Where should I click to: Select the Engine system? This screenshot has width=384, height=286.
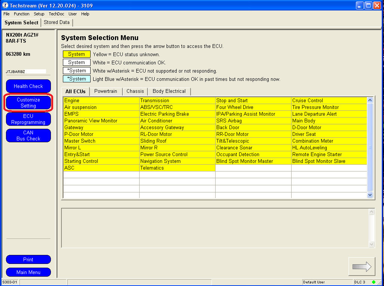(x=101, y=100)
